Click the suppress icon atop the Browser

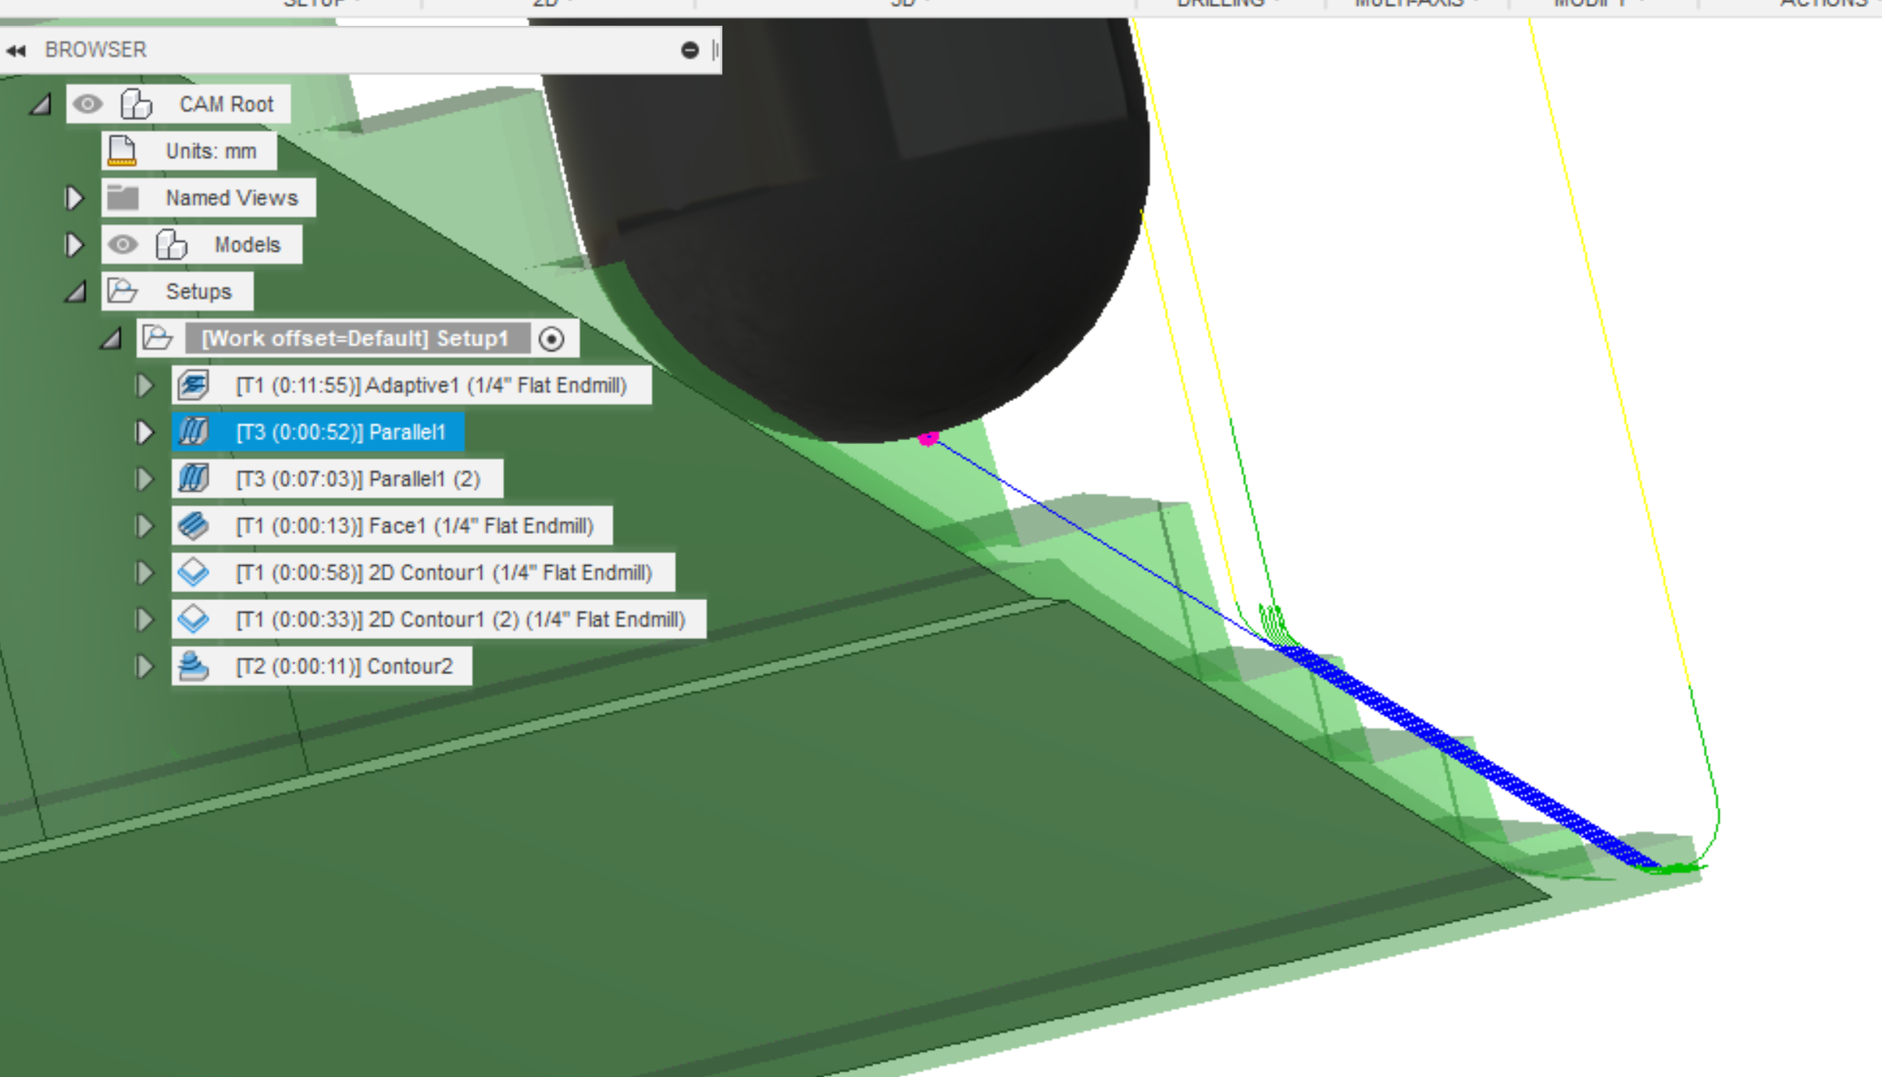(x=690, y=50)
